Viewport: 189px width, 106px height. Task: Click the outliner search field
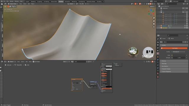(171, 4)
